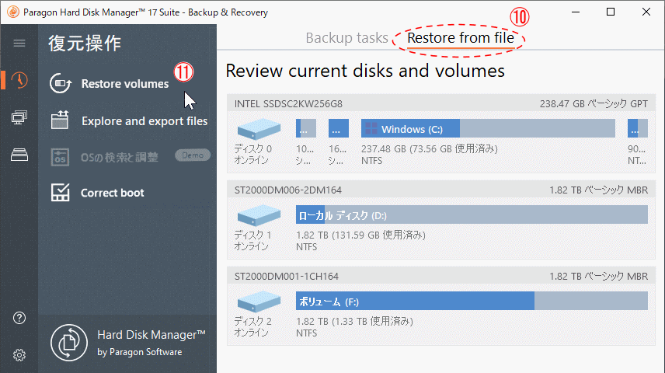This screenshot has width=665, height=373.
Task: Select Correct boot option
Action: 113,193
